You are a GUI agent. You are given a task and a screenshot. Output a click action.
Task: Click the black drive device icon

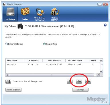coord(20,26)
